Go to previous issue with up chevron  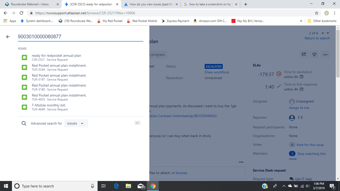(x=323, y=33)
